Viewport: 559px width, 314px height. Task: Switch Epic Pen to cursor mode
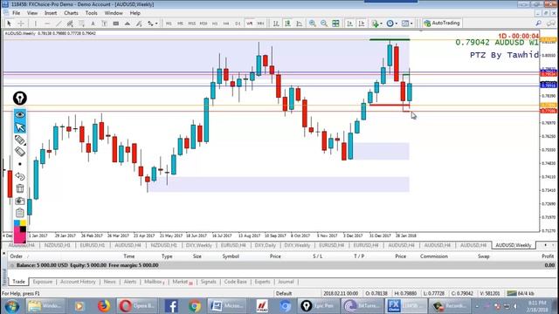click(x=20, y=127)
